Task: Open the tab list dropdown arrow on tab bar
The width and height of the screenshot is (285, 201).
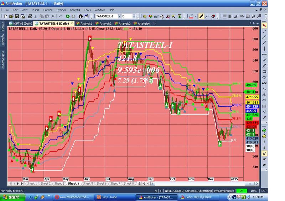Action: (258, 24)
